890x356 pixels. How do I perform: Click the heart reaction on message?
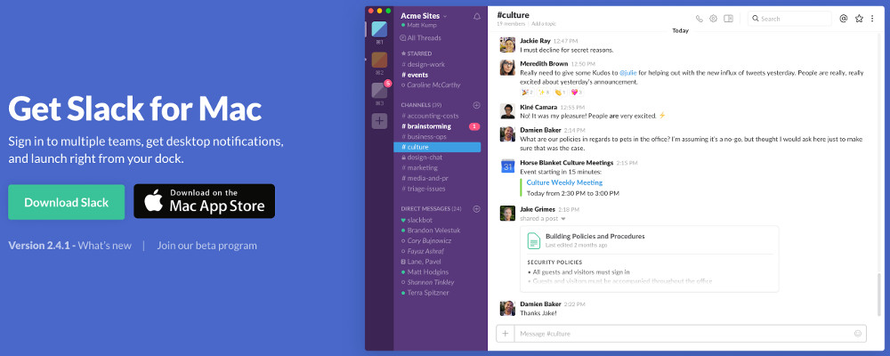pos(577,92)
